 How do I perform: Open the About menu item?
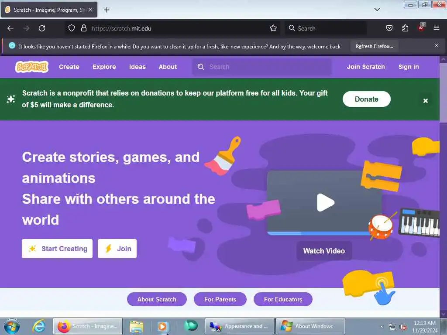pyautogui.click(x=168, y=67)
